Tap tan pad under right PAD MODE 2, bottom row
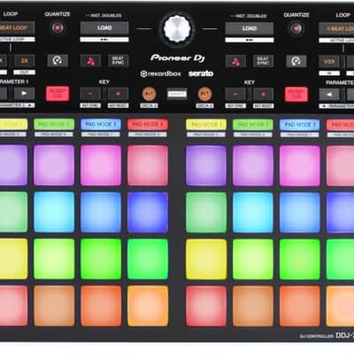 click(253, 306)
